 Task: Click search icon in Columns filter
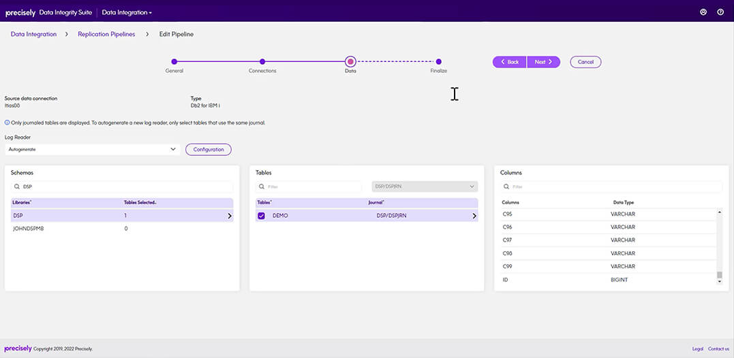coord(506,186)
